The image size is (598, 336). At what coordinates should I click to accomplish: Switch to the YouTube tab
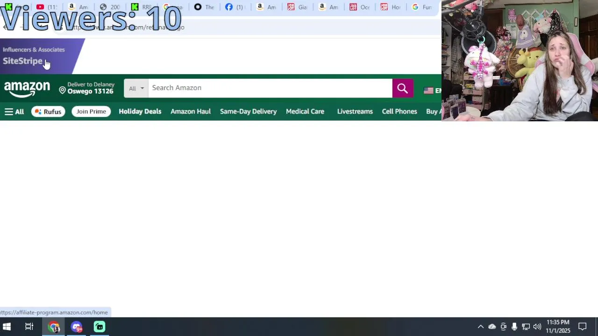(x=47, y=7)
